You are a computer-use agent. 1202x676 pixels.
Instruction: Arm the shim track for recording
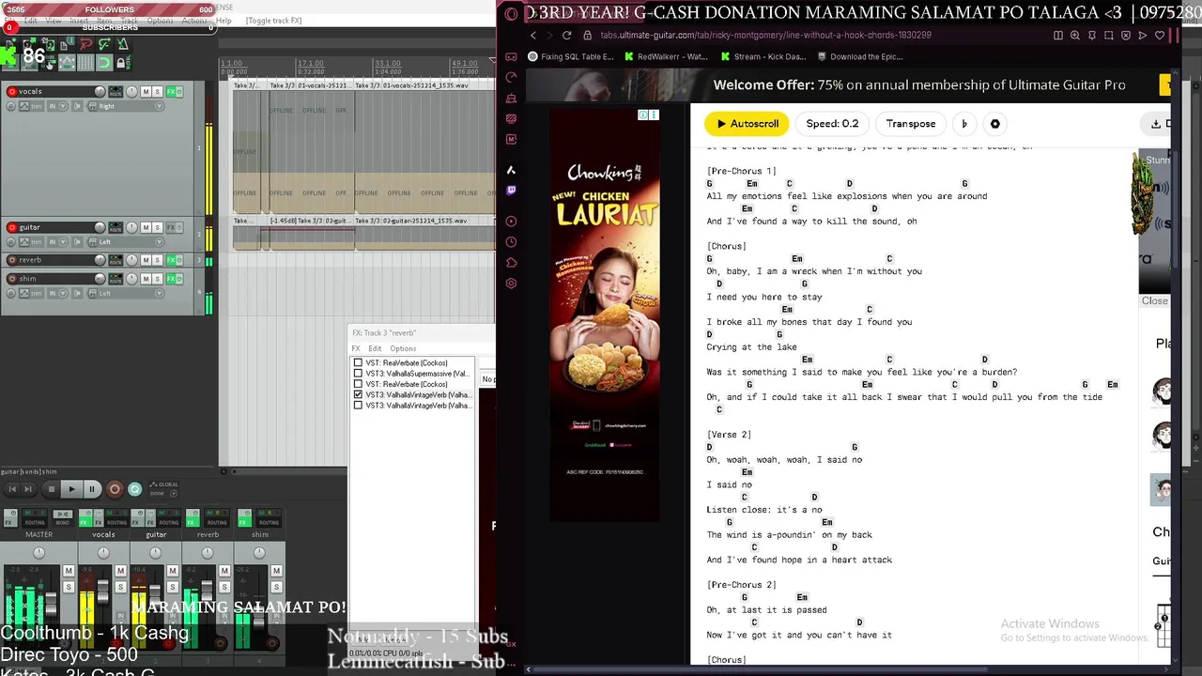12,279
